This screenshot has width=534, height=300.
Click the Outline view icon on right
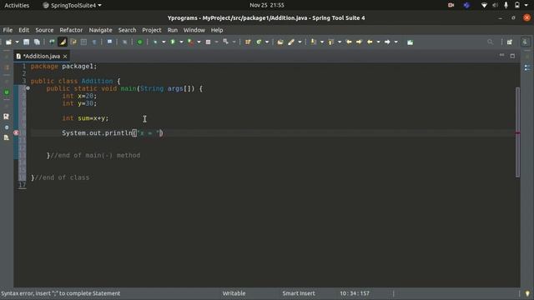pos(527,67)
